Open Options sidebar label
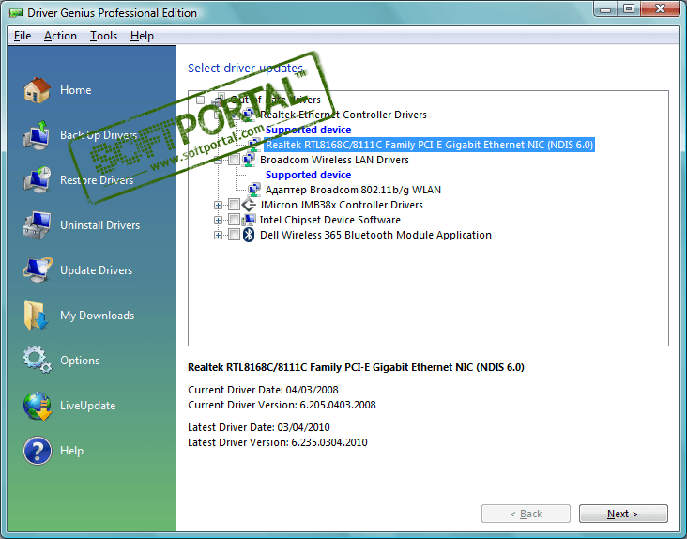 [x=80, y=361]
